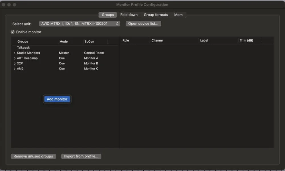This screenshot has height=171, width=285.
Task: Disable the Enable monitor checkbox
Action: point(13,32)
